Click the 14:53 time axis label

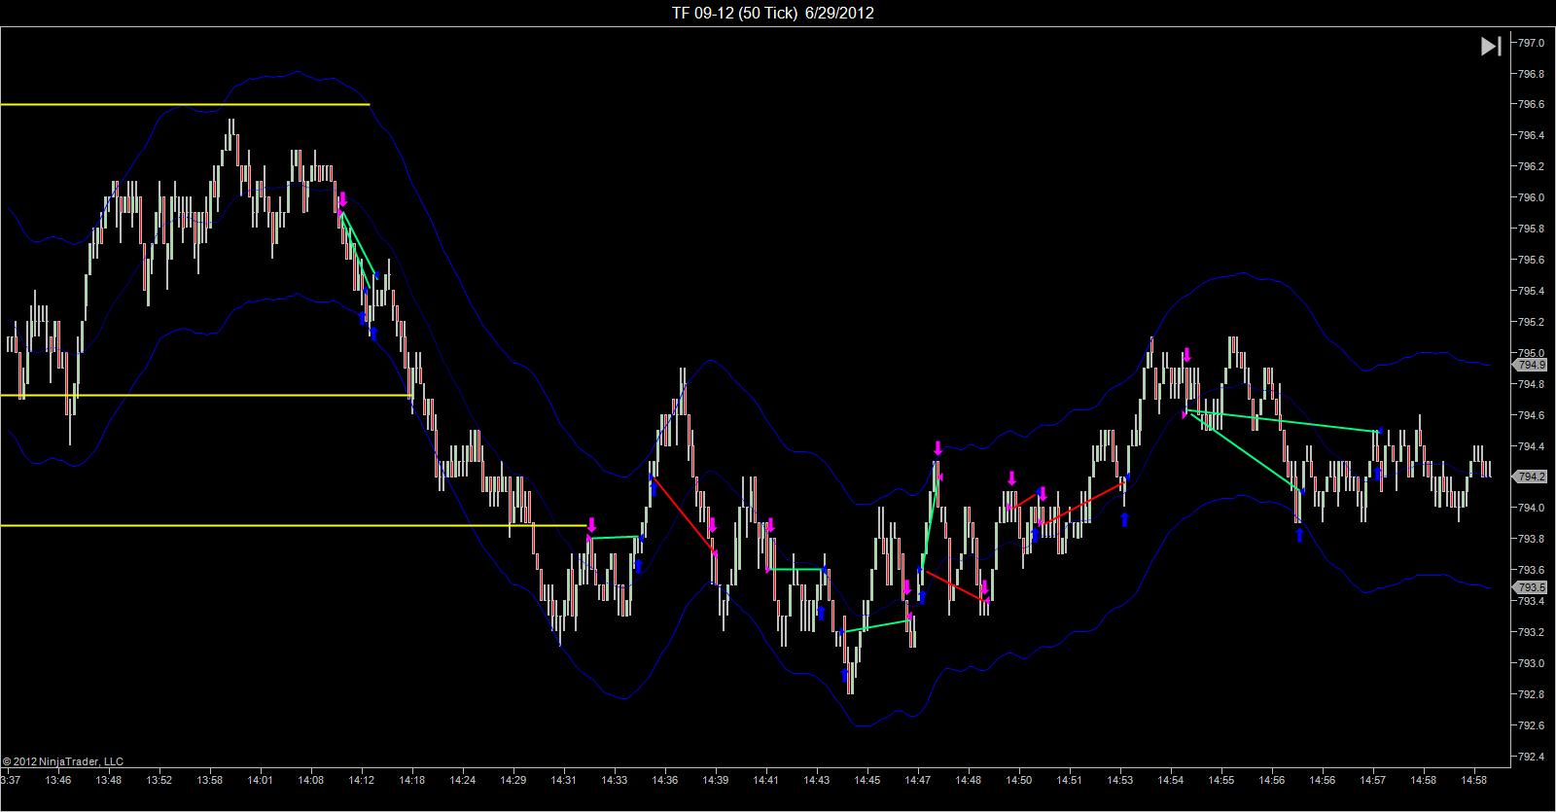click(1120, 780)
